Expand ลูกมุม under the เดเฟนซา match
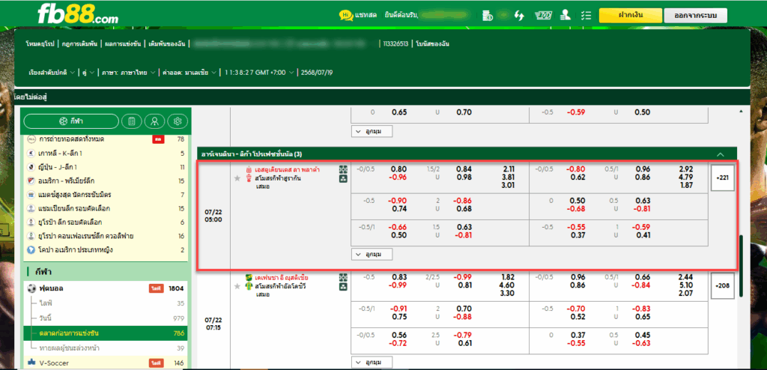The image size is (767, 370). point(372,363)
